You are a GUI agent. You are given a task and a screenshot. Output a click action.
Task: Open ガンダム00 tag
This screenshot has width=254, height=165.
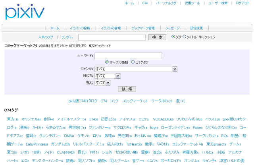tap(60, 144)
